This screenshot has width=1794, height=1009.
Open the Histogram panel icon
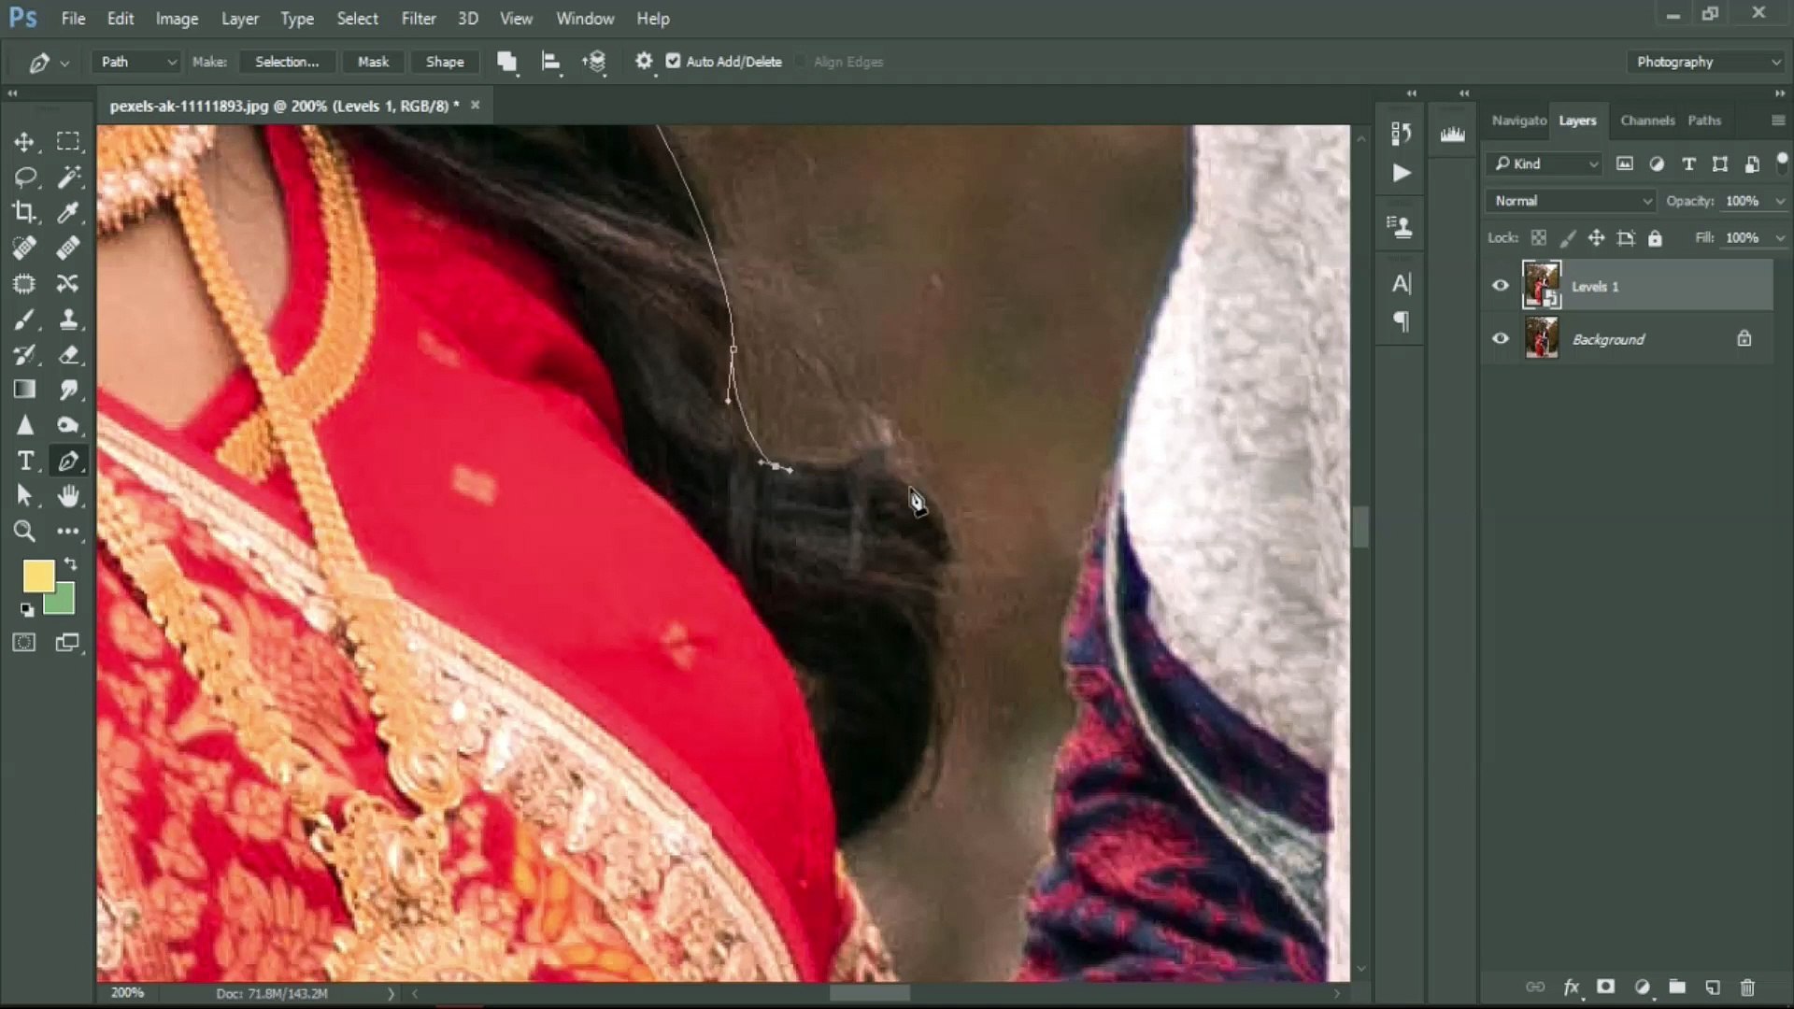[1451, 132]
